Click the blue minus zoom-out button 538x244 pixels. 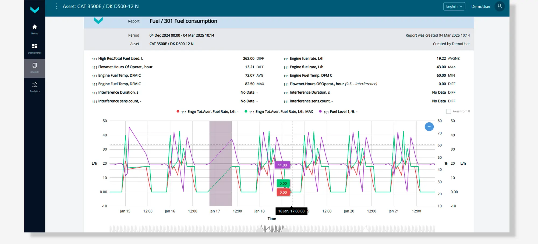tap(429, 126)
